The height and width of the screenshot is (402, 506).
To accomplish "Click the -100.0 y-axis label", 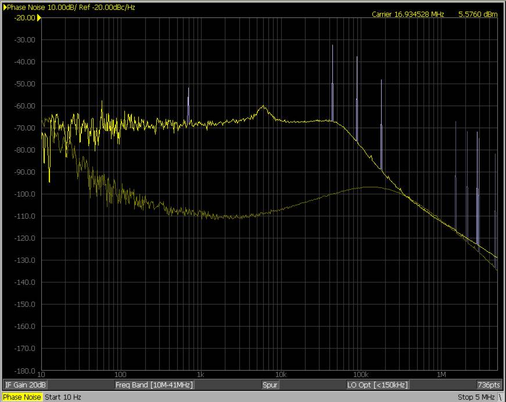I will tap(24, 194).
